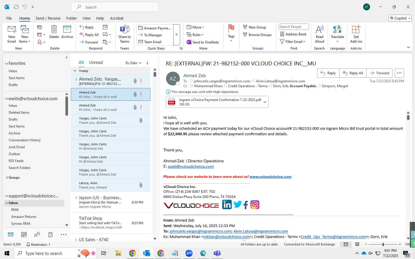The width and height of the screenshot is (415, 259).
Task: Click Forward in reading pane
Action: click(379, 73)
